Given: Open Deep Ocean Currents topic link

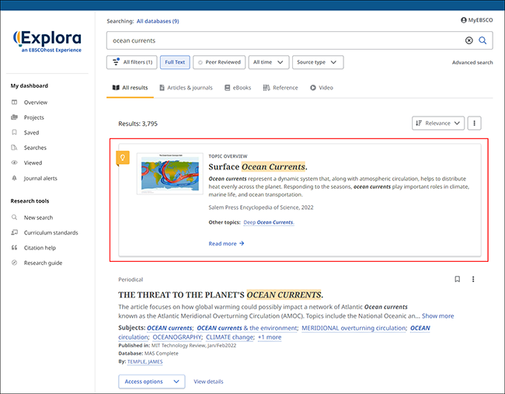Looking at the screenshot, I should 269,222.
